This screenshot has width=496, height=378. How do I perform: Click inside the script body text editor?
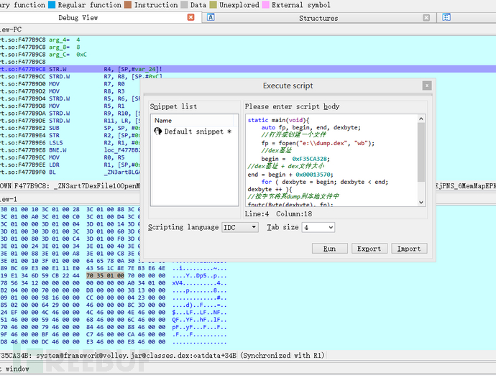pos(332,161)
